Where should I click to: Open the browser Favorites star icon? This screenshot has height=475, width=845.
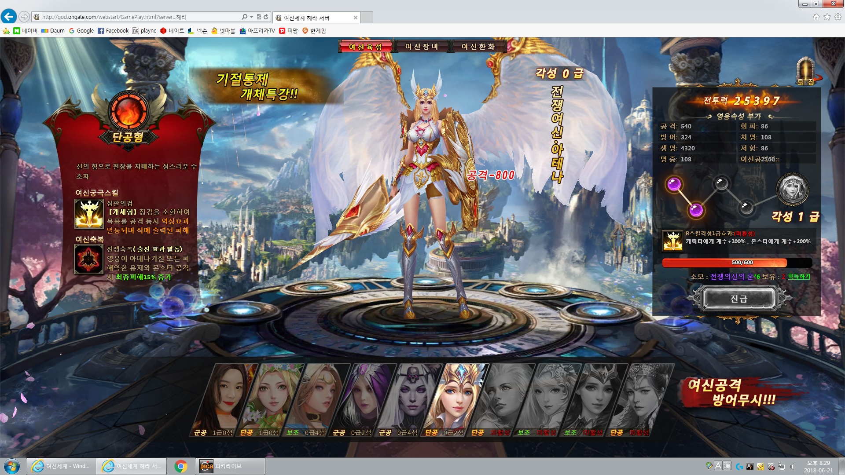pos(827,17)
